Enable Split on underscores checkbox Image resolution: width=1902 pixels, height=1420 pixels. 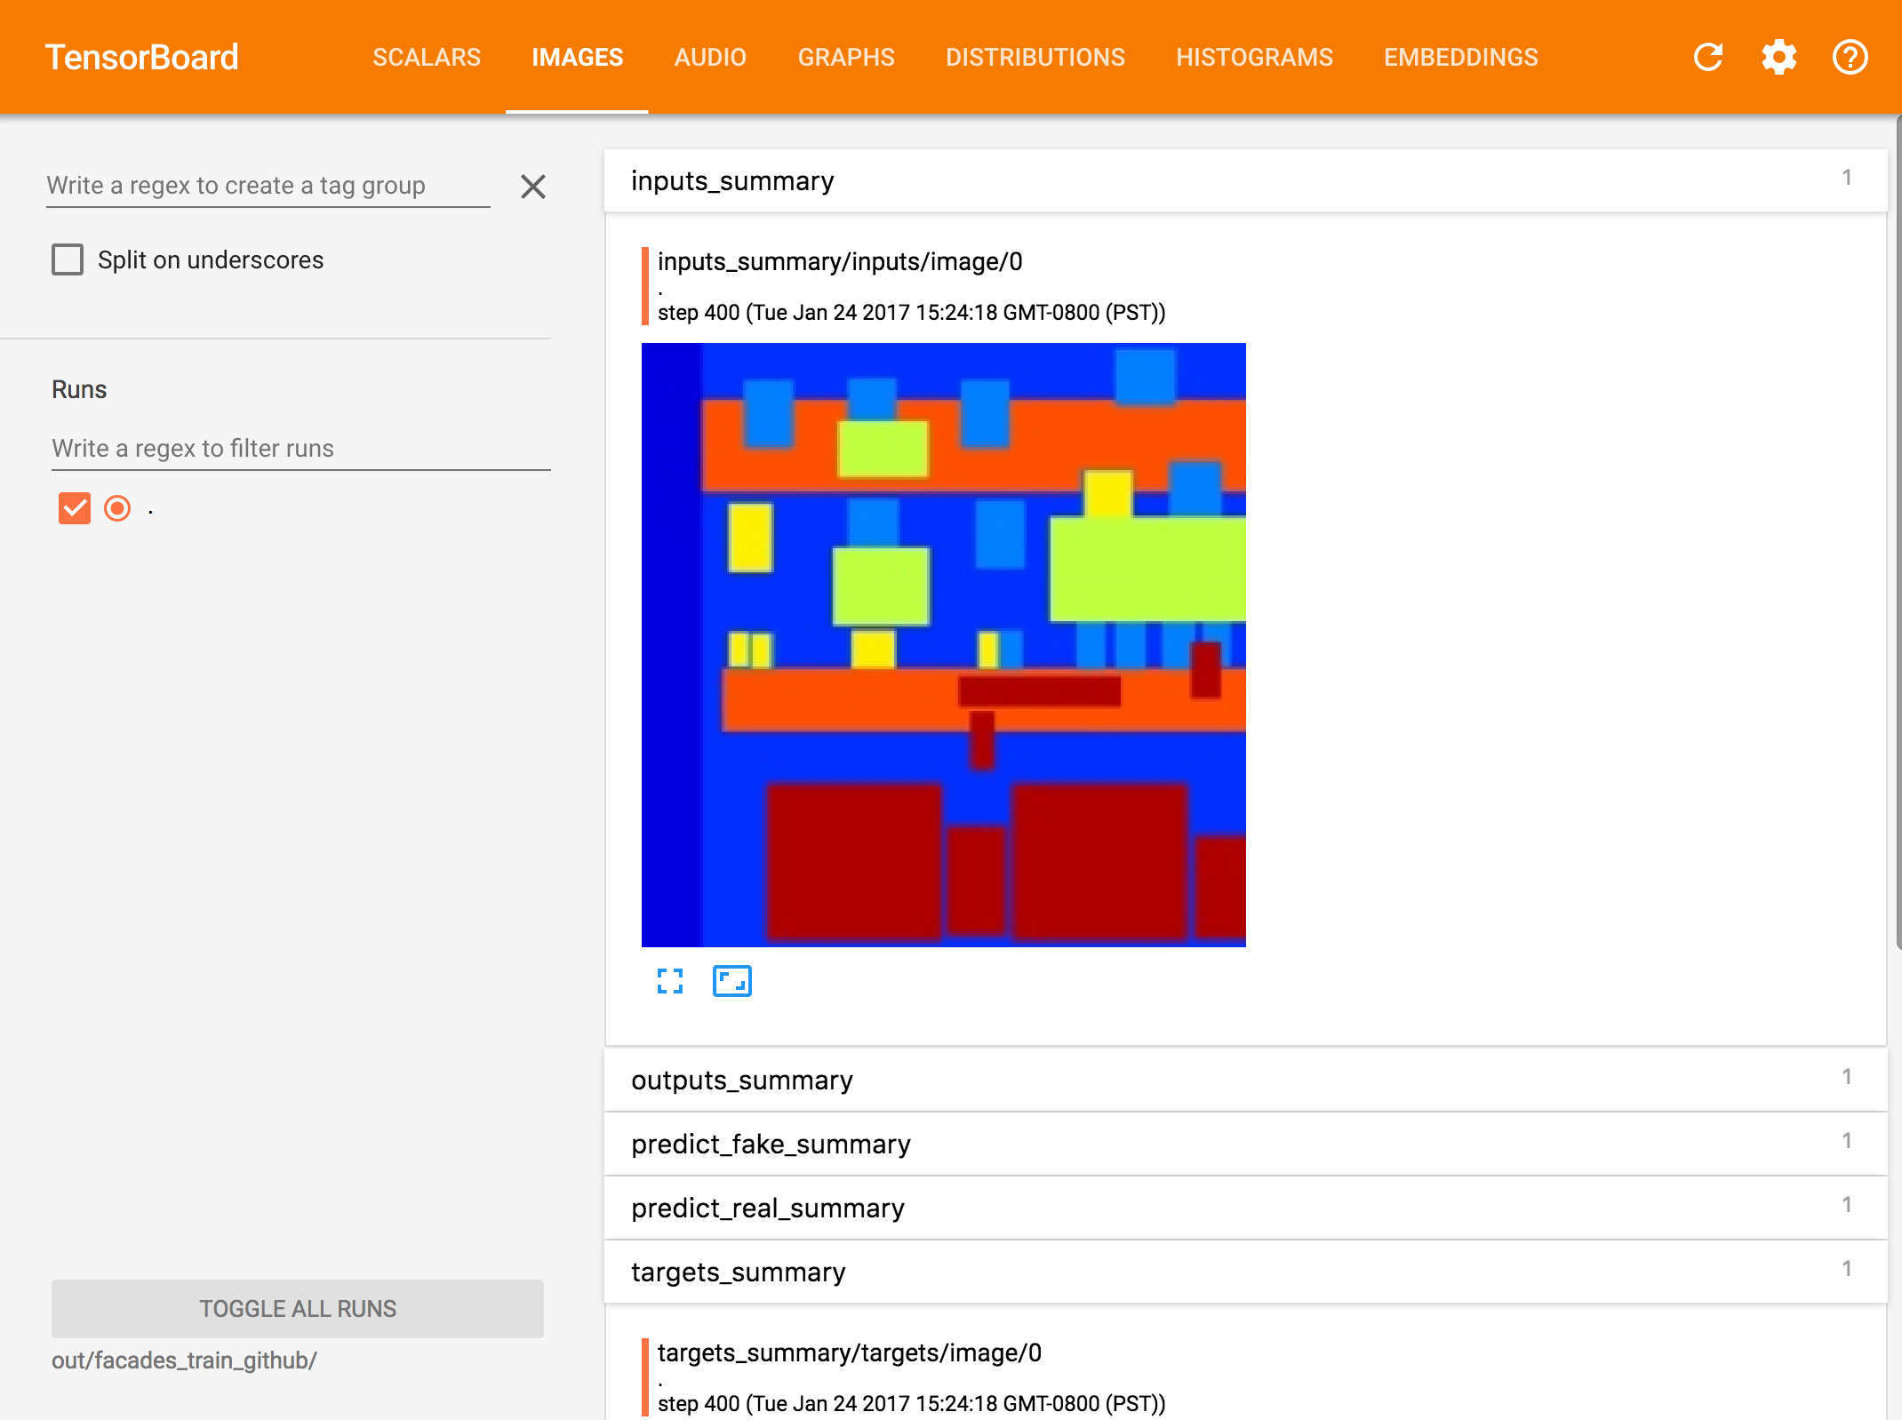[68, 259]
